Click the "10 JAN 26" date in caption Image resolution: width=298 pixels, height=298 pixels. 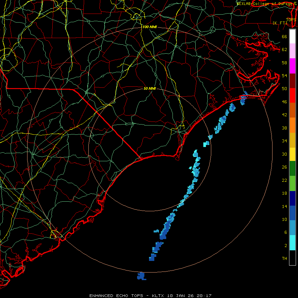(x=180, y=296)
